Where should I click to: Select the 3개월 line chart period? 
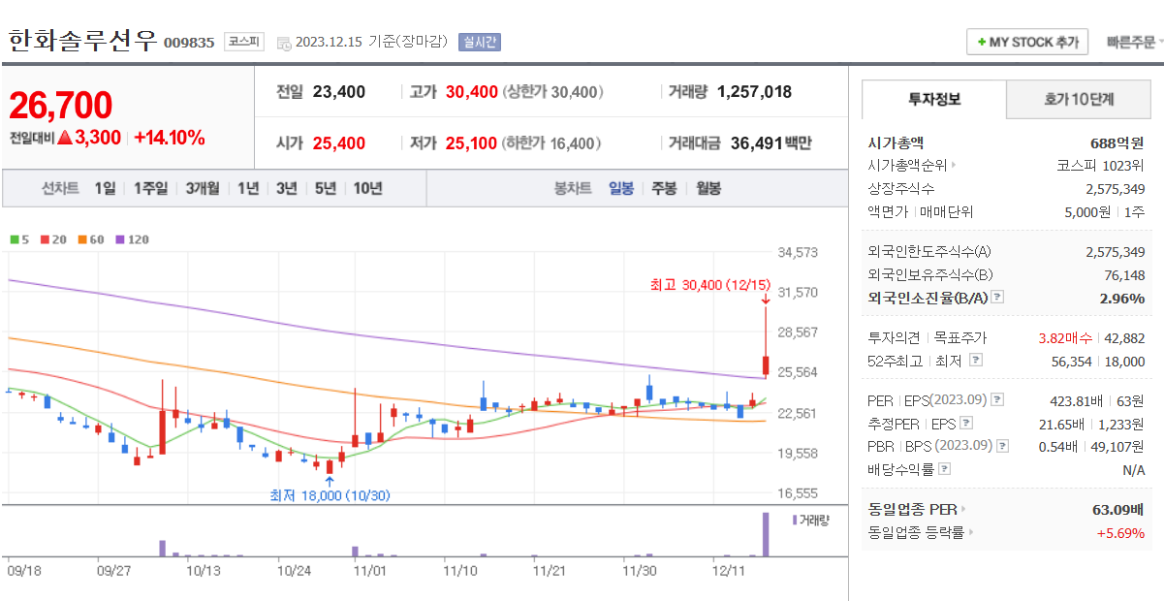203,188
